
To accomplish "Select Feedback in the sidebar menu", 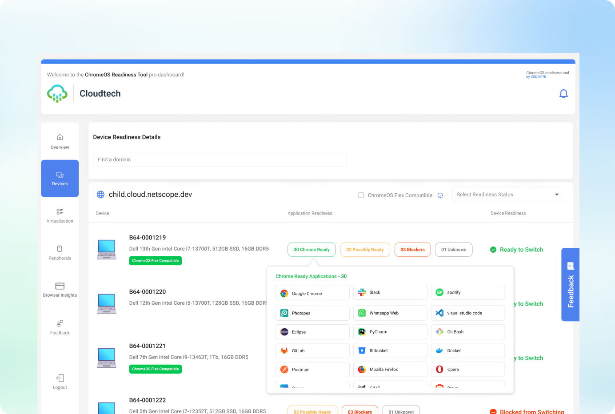I will click(60, 328).
